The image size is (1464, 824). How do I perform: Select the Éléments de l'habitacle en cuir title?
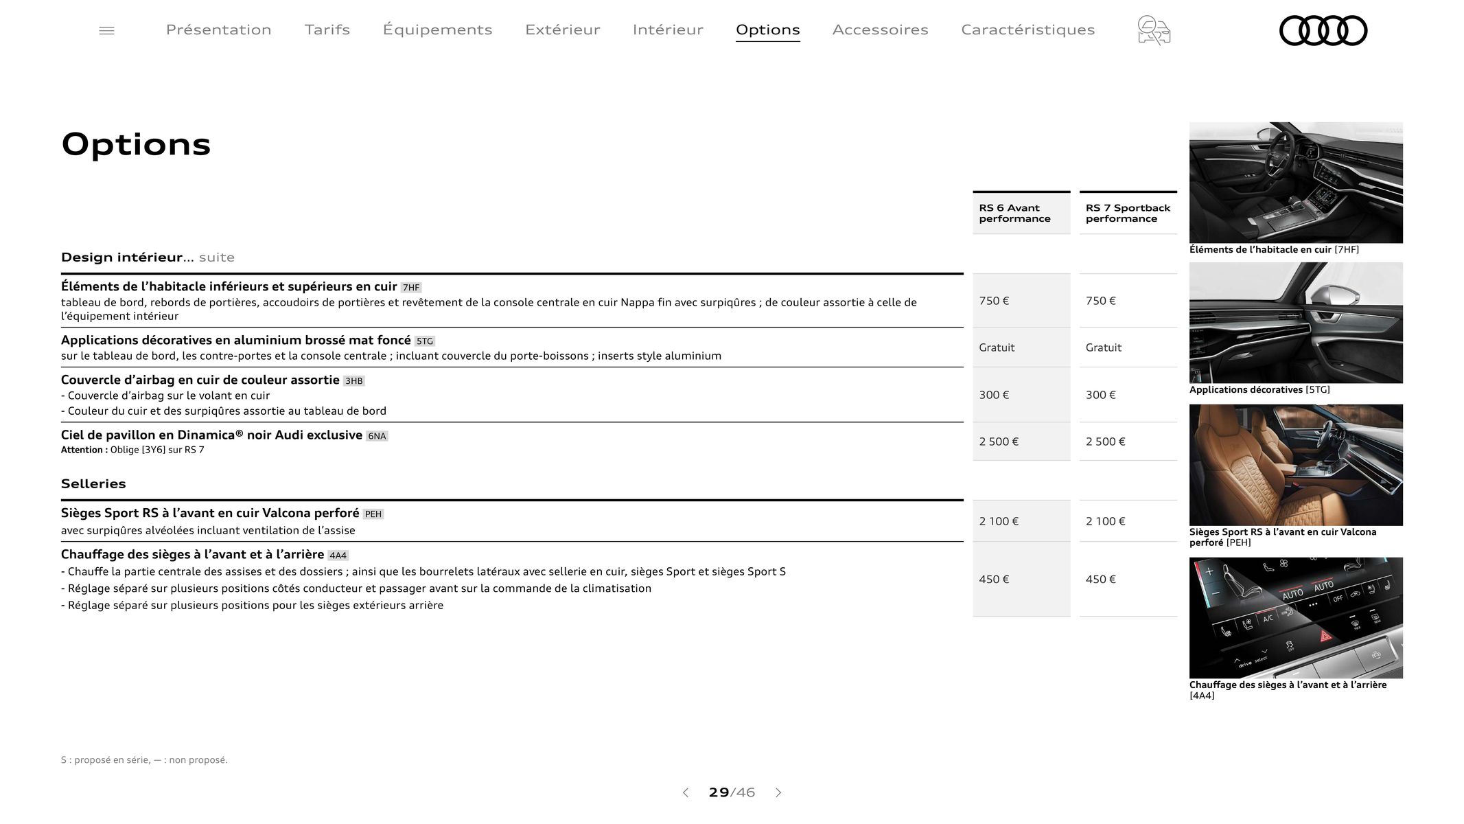(229, 286)
